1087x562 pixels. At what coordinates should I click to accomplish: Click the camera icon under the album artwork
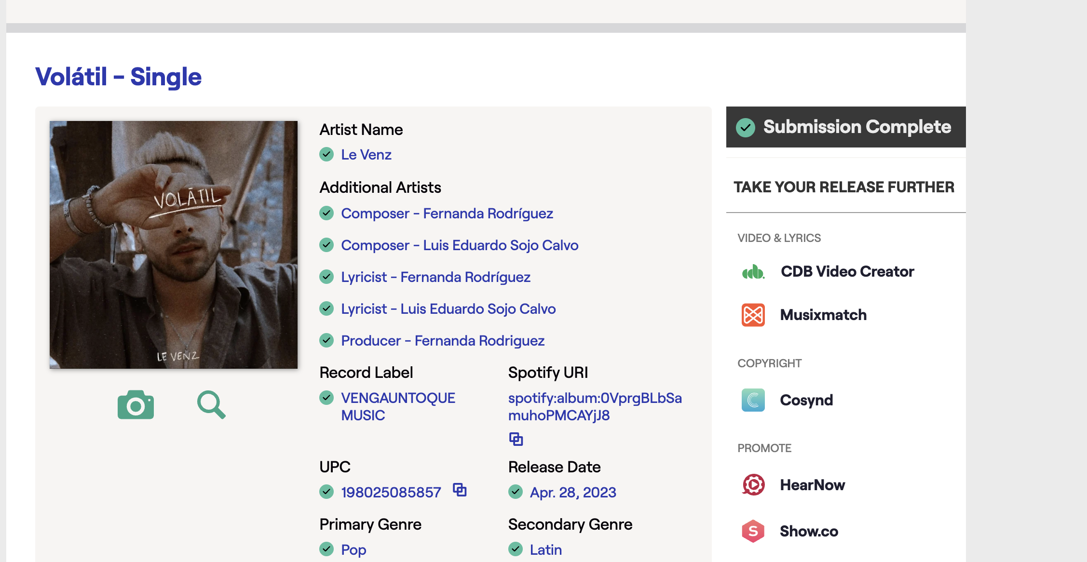(x=136, y=405)
